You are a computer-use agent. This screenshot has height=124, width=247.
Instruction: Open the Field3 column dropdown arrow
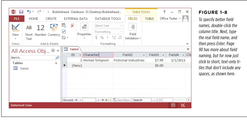pyautogui.click(x=163, y=55)
